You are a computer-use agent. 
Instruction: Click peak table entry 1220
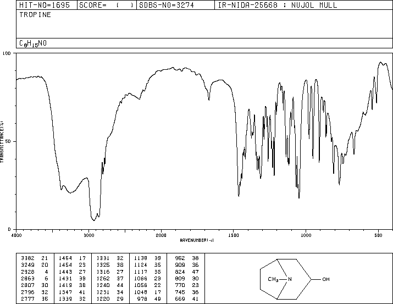click(x=103, y=299)
